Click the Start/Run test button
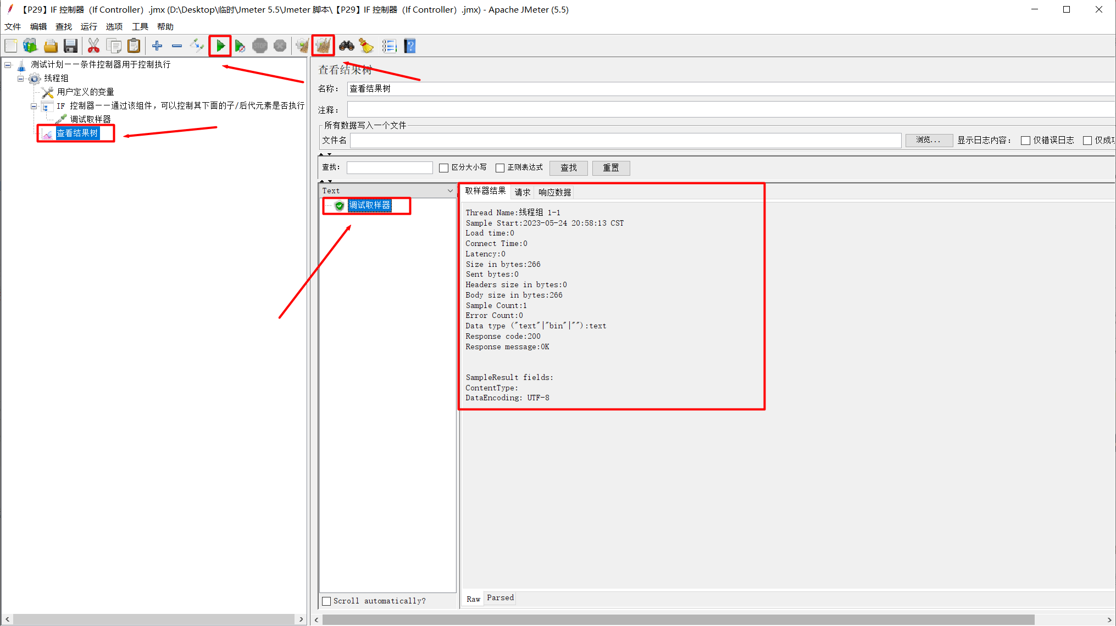The width and height of the screenshot is (1116, 626). coord(220,46)
